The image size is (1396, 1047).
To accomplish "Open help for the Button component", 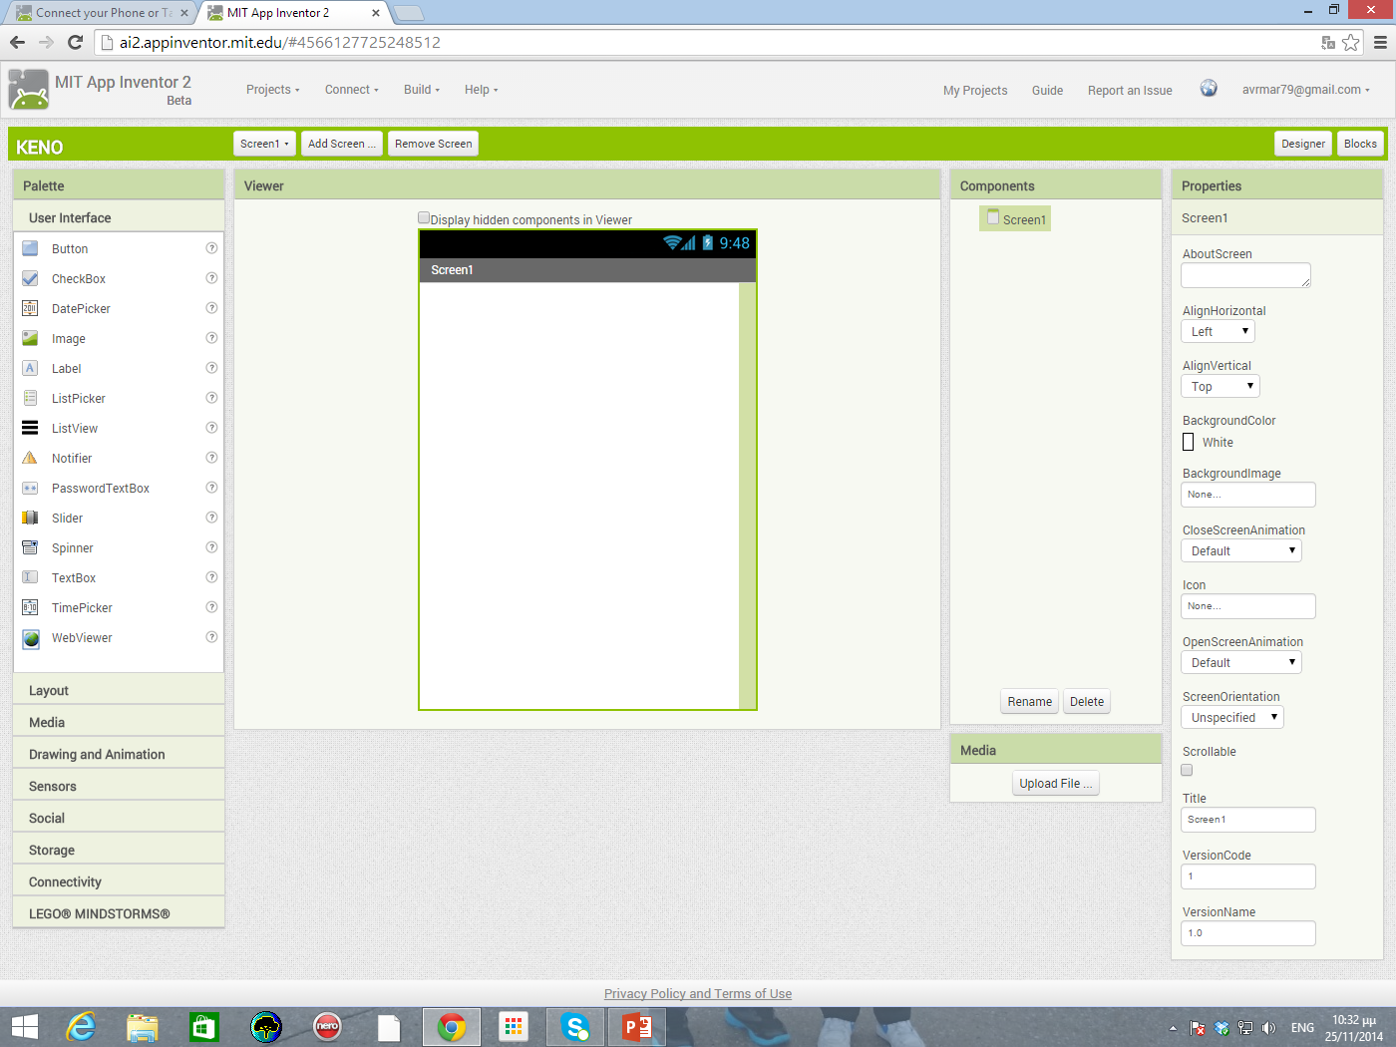I will pyautogui.click(x=211, y=248).
